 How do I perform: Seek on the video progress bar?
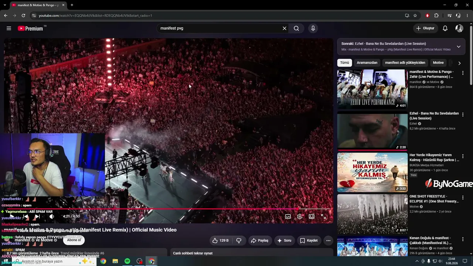coord(169,209)
